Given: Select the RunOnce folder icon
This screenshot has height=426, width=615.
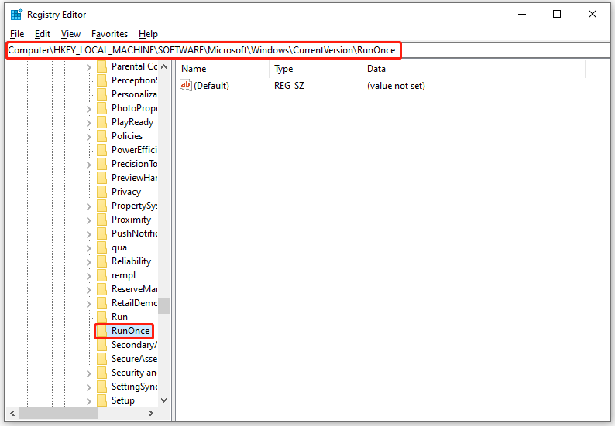Looking at the screenshot, I should click(101, 331).
